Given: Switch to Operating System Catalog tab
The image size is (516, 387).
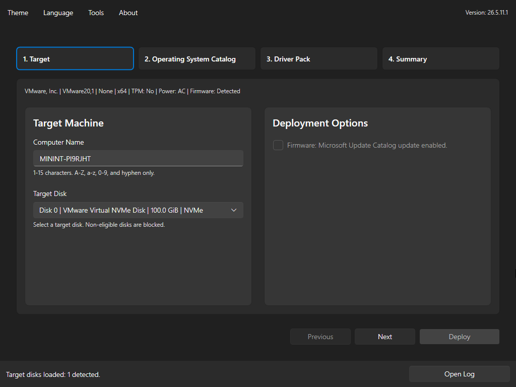Looking at the screenshot, I should coord(197,58).
